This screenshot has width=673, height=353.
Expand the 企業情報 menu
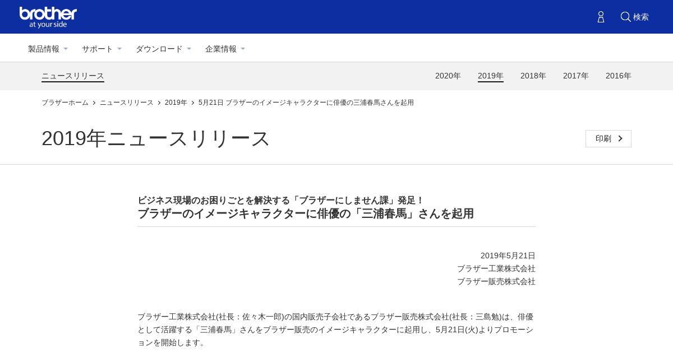point(225,49)
